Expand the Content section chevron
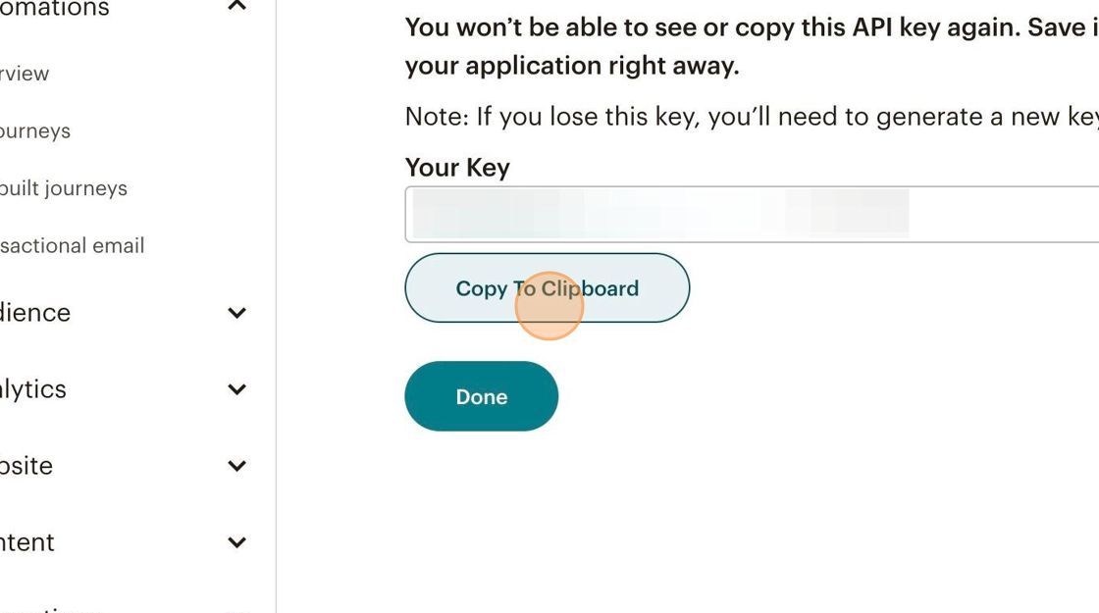The height and width of the screenshot is (613, 1099). (x=236, y=542)
